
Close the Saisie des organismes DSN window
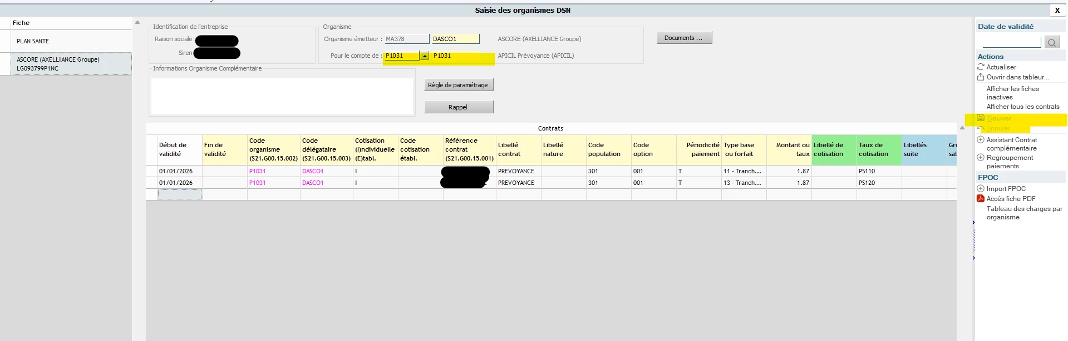[x=1057, y=10]
